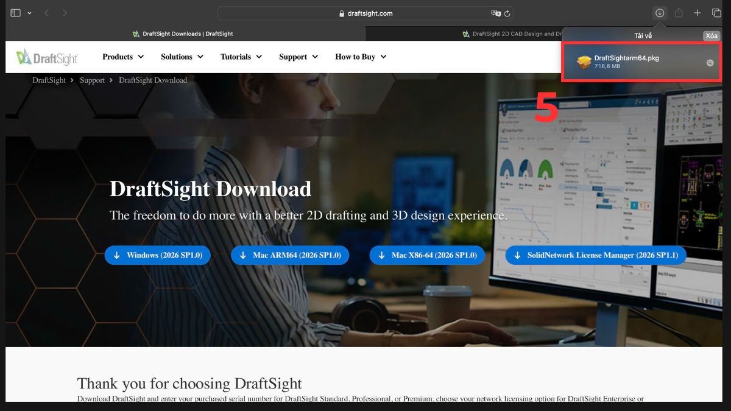Open a new tab with the plus icon
731x411 pixels.
[x=697, y=13]
